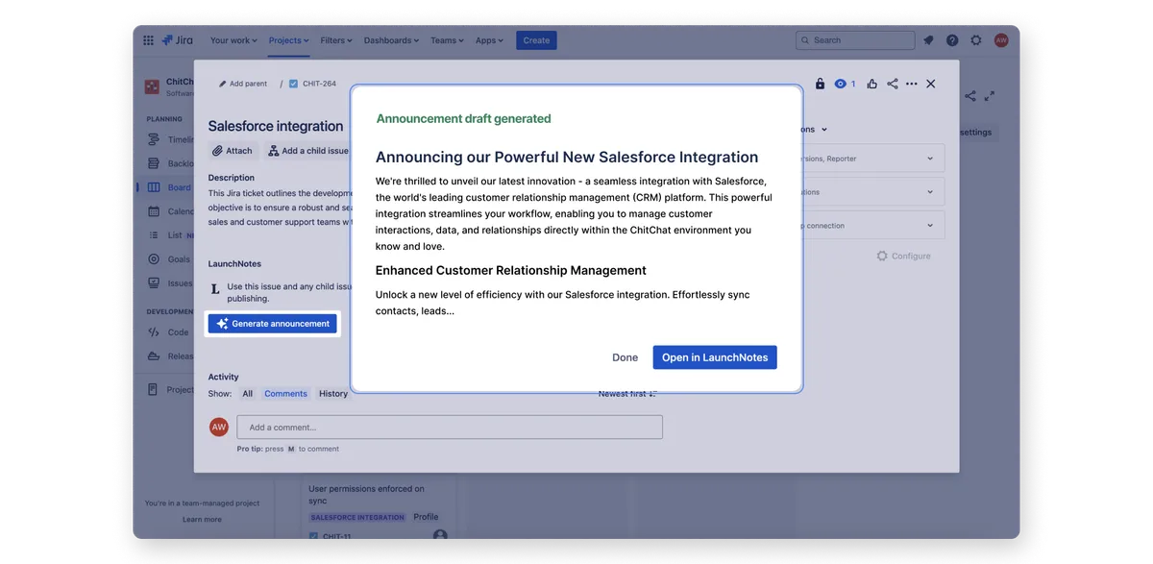Click the Create button
This screenshot has width=1153, height=564.
click(536, 40)
